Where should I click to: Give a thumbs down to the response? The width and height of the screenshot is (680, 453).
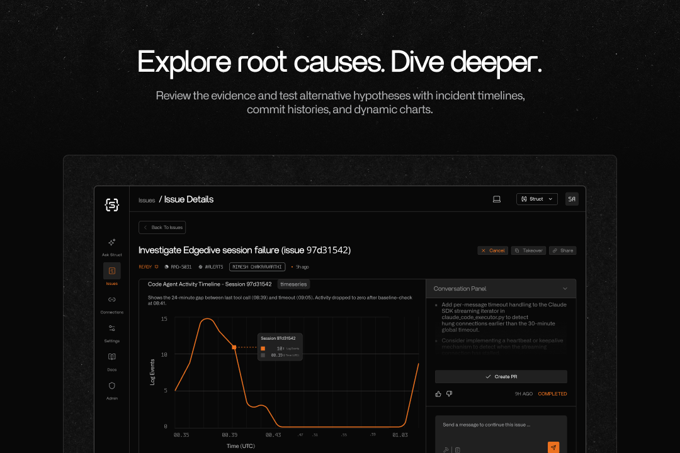pos(450,394)
